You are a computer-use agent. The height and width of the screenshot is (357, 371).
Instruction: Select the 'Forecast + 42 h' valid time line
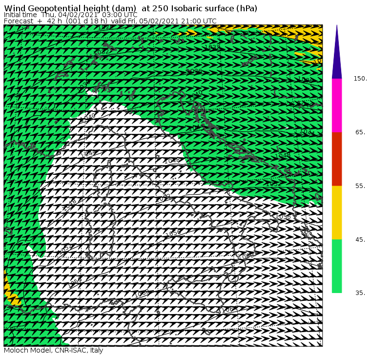click(110, 21)
